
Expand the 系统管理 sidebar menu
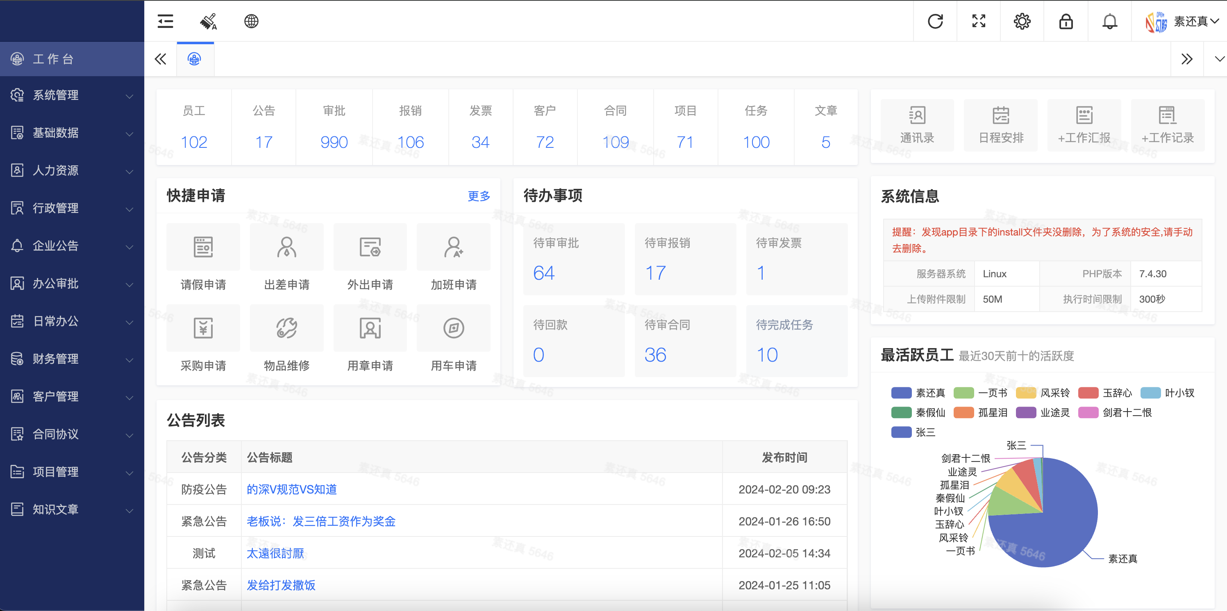point(71,95)
